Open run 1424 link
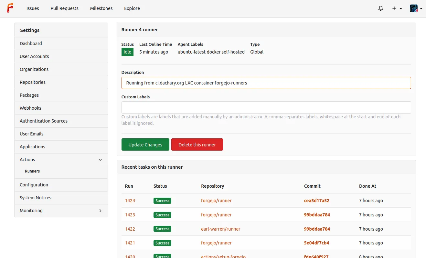This screenshot has width=426, height=258. click(130, 201)
